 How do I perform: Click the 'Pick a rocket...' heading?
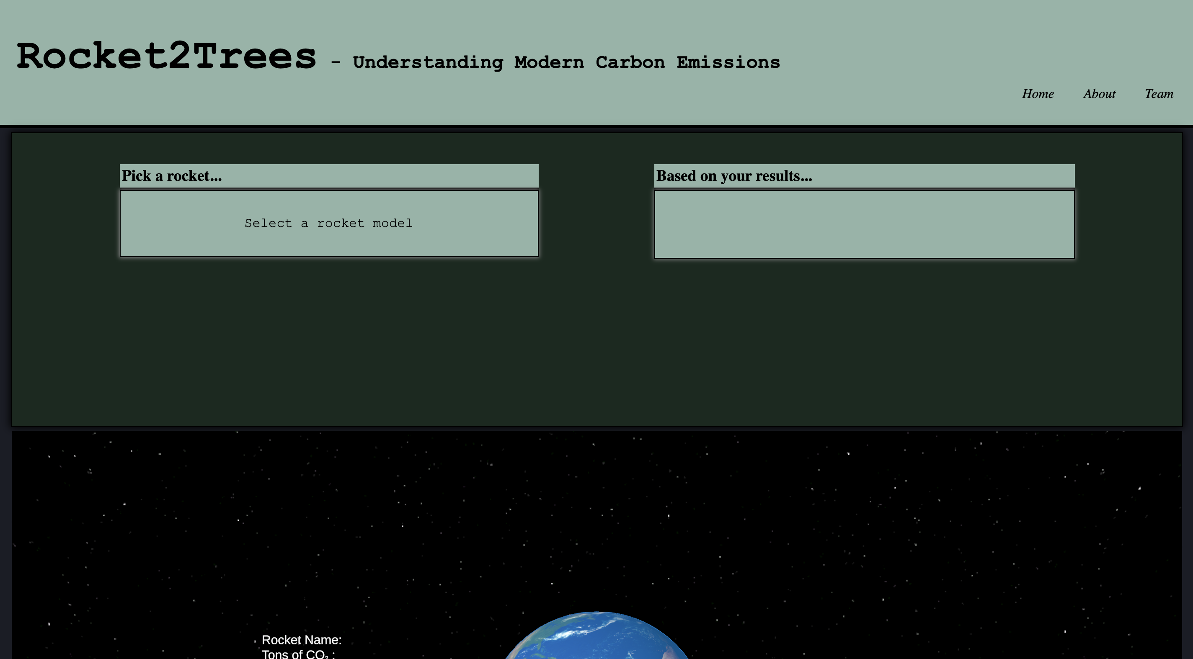[172, 176]
